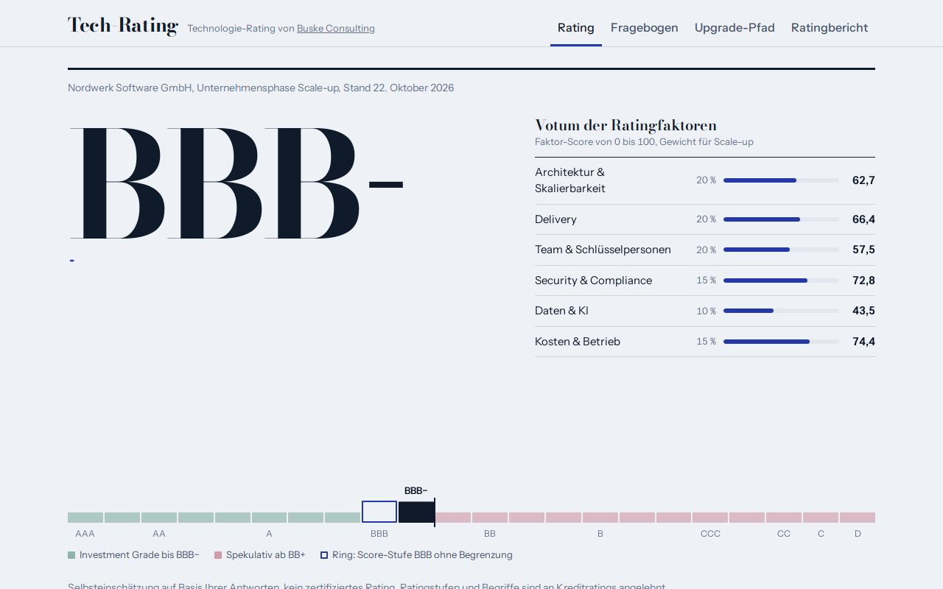This screenshot has width=943, height=589.
Task: Click the score value "62,7"
Action: click(x=863, y=180)
